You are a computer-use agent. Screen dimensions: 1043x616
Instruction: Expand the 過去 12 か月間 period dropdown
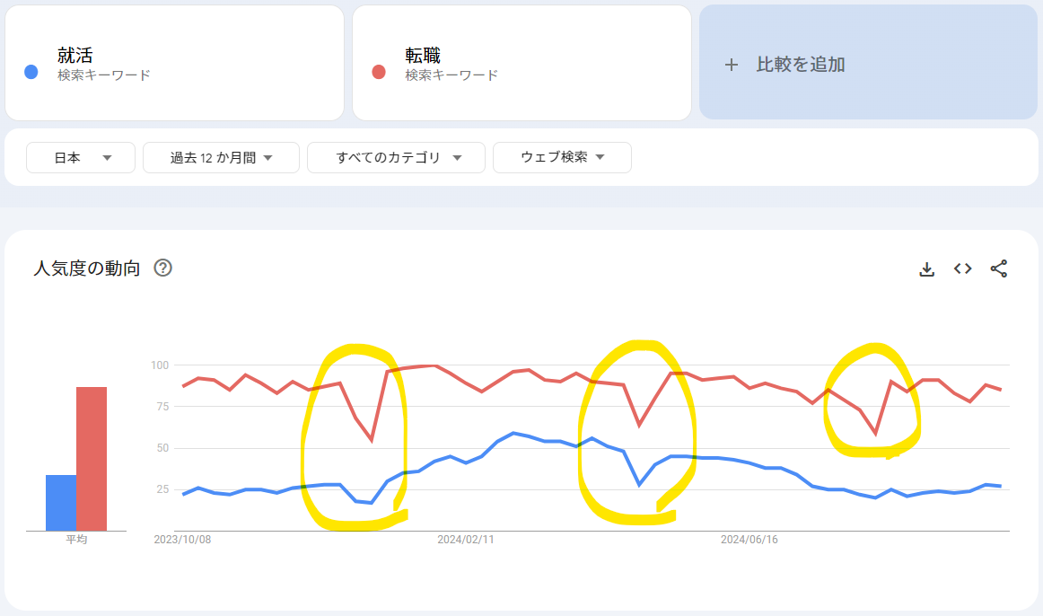(221, 158)
